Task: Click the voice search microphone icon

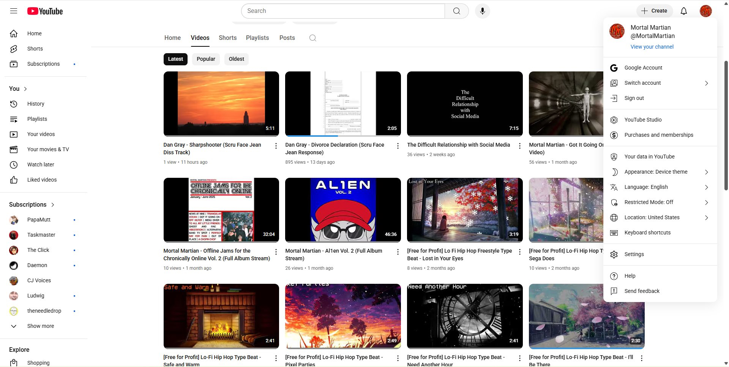Action: 482,11
